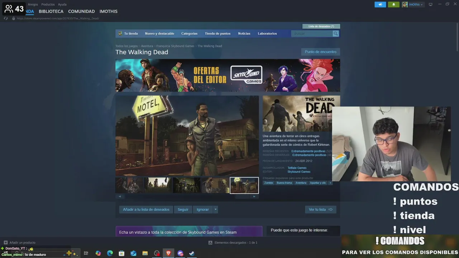Click the Tu tienda avatar icon
Image resolution: width=459 pixels, height=258 pixels.
[x=120, y=33]
